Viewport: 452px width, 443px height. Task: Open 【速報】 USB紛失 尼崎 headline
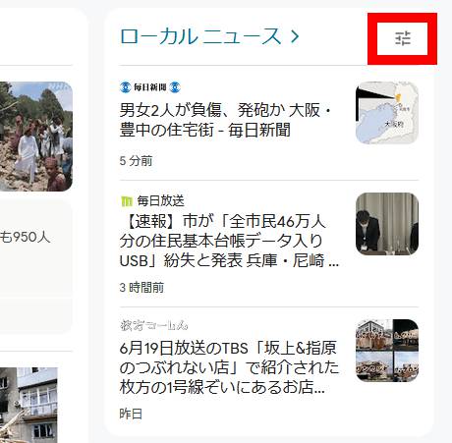click(229, 241)
